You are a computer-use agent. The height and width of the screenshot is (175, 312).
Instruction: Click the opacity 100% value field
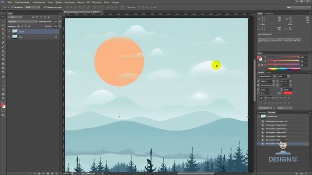[55, 21]
